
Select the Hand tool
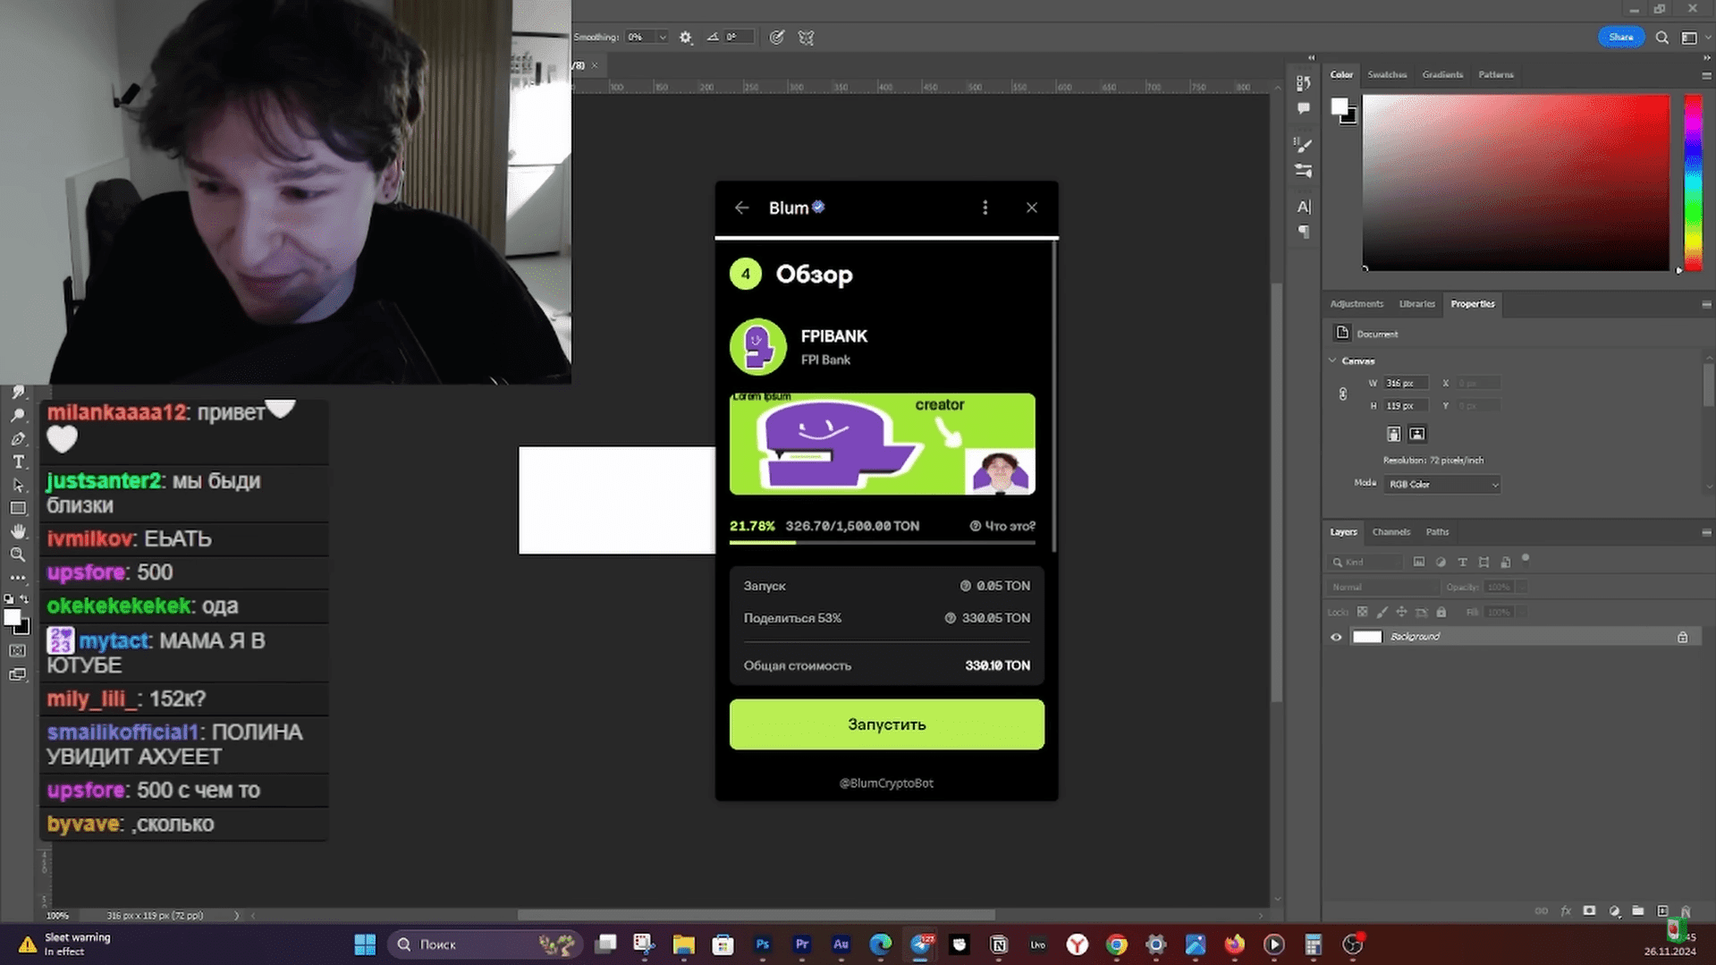pos(18,531)
